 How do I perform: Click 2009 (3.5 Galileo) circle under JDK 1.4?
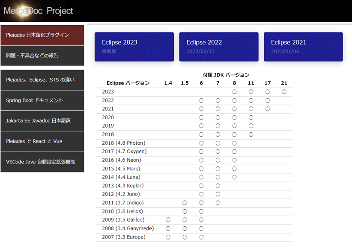pos(168,220)
